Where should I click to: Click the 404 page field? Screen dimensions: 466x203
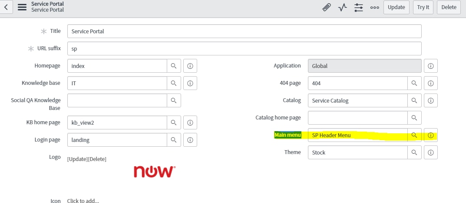357,83
